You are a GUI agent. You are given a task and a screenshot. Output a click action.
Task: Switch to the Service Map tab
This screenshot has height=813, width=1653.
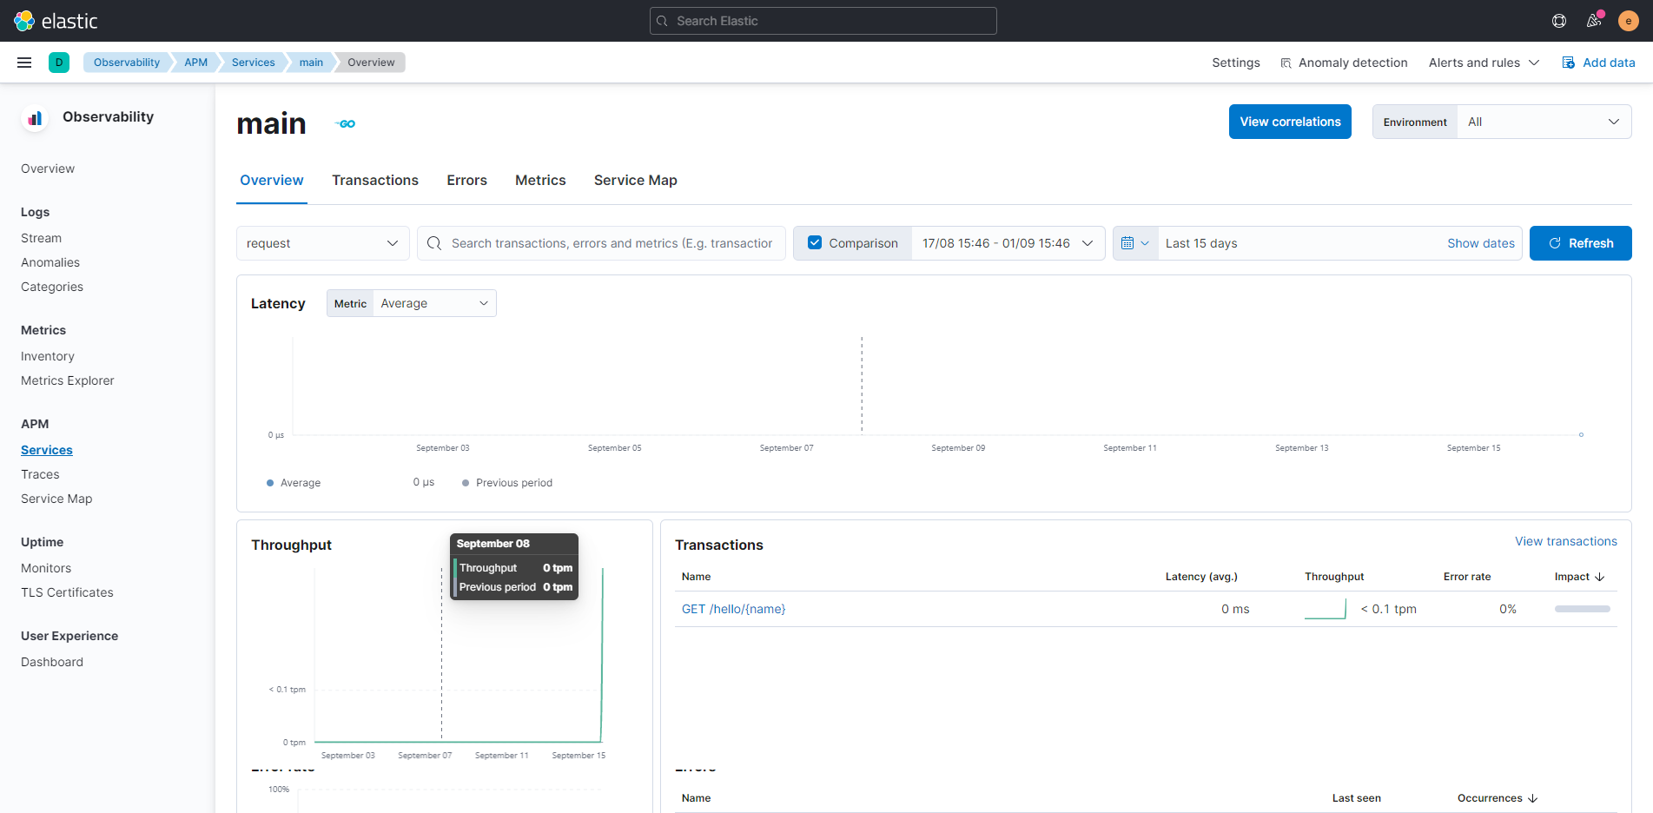pyautogui.click(x=636, y=181)
